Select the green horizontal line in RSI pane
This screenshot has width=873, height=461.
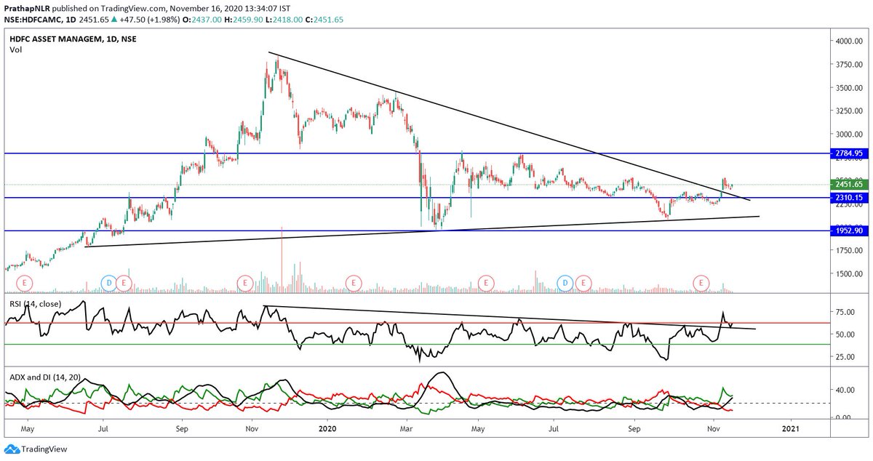[417, 345]
